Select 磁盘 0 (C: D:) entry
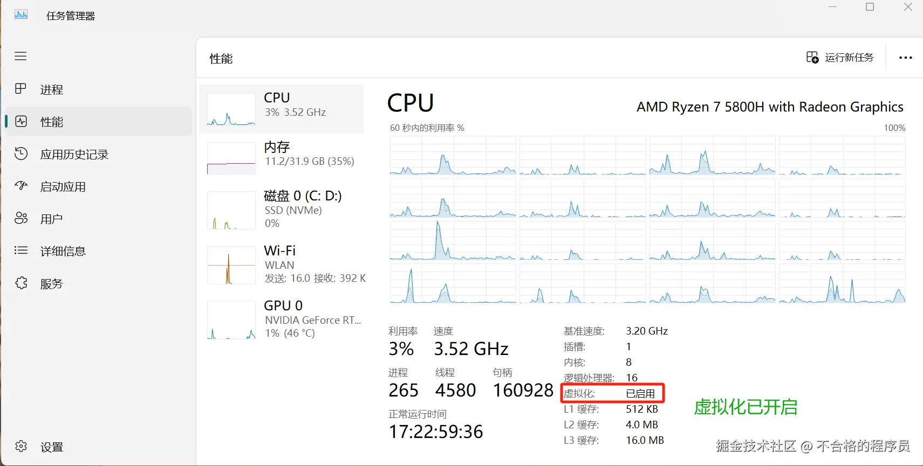This screenshot has width=923, height=466. click(282, 210)
